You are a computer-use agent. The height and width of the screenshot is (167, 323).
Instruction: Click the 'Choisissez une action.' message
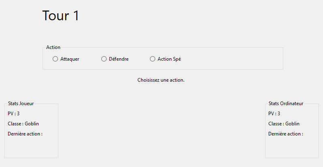(x=161, y=80)
